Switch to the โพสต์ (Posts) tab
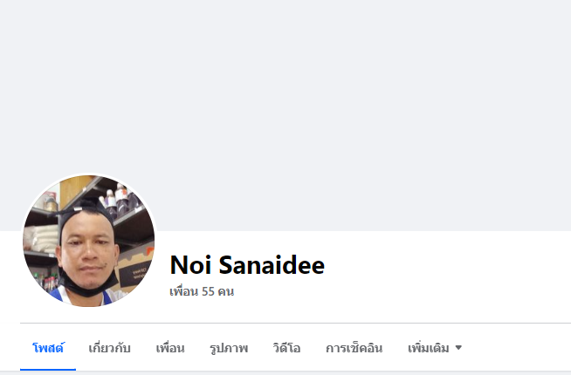This screenshot has width=571, height=375. point(48,348)
